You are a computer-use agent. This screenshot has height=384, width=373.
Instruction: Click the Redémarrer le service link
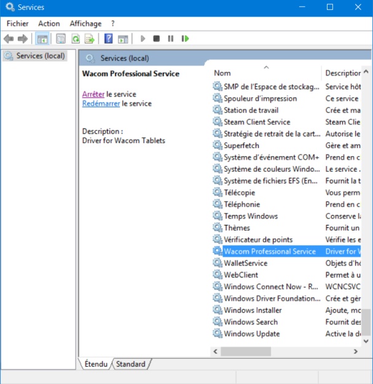point(101,104)
